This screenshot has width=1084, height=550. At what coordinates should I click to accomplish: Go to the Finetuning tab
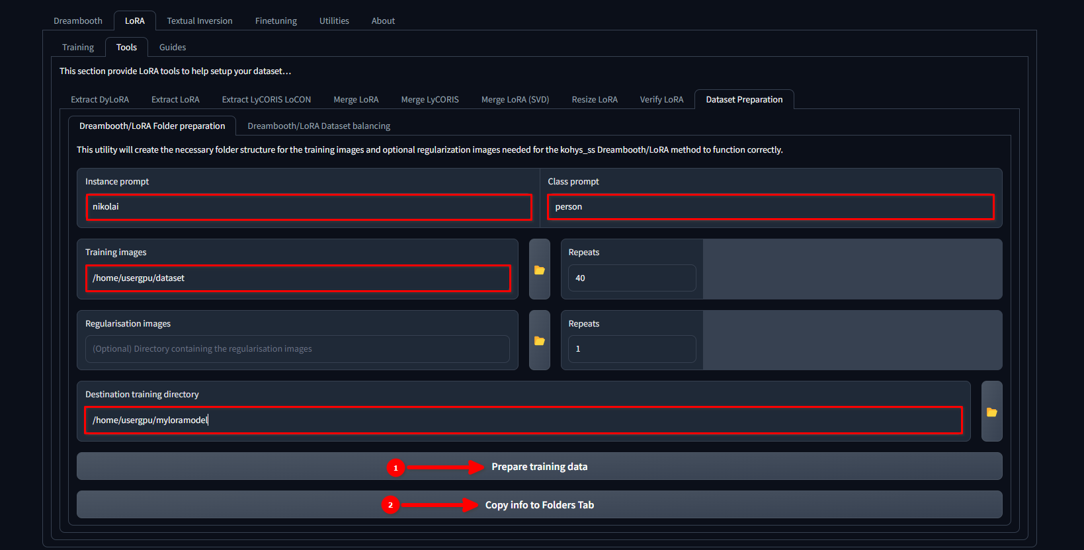[276, 20]
